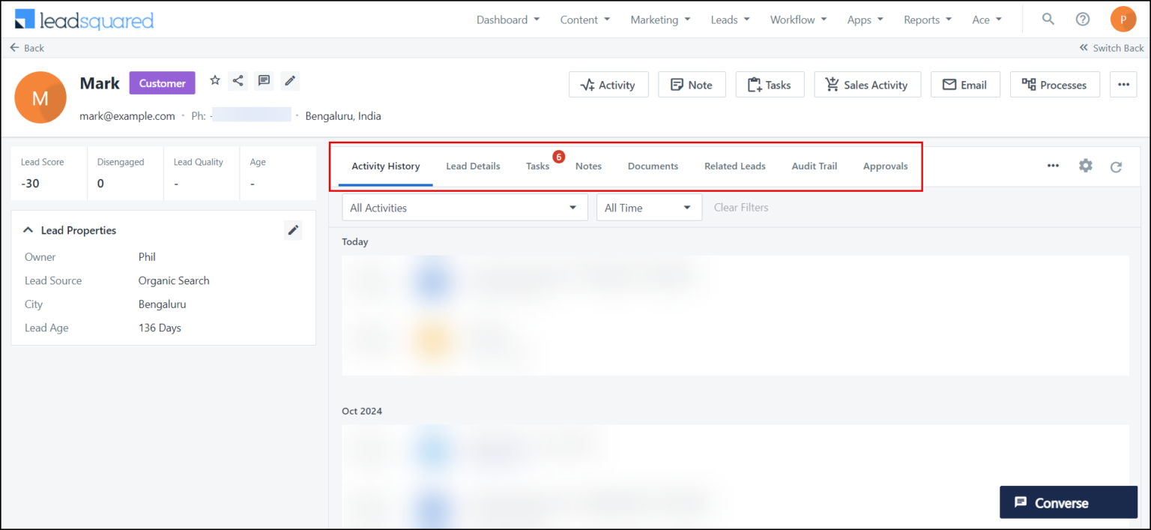Collapse the Lead Properties section
The image size is (1151, 530).
click(x=28, y=230)
